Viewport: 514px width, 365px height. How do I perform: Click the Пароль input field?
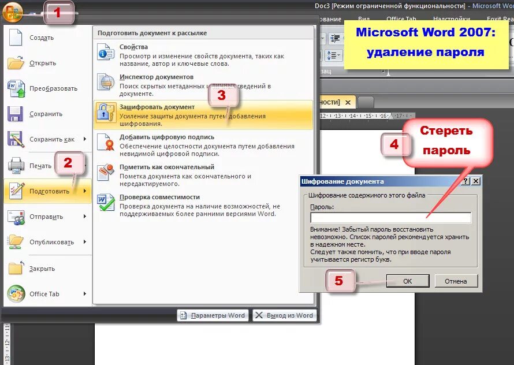click(x=391, y=217)
